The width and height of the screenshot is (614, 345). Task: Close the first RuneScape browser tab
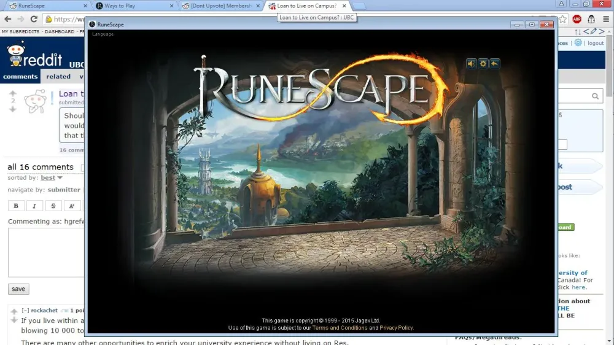(85, 6)
